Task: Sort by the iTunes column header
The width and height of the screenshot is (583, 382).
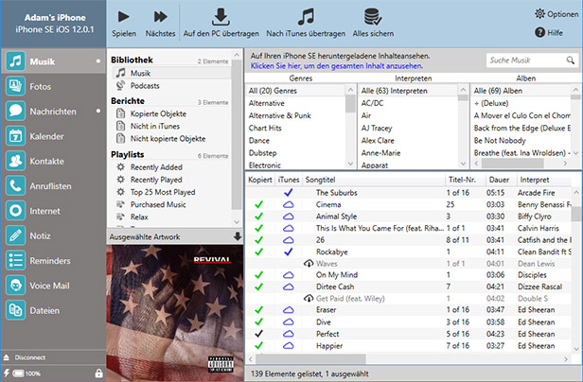Action: click(289, 180)
